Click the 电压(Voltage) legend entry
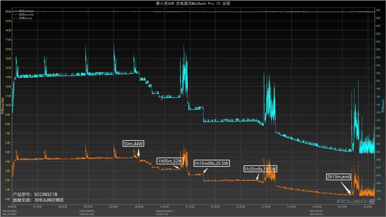Image resolution: width=386 pixels, height=217 pixels. (x=23, y=11)
